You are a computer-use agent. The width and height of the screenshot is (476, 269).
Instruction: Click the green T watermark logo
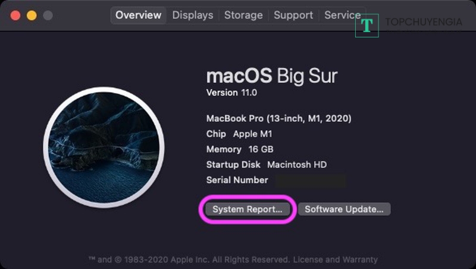[x=367, y=26]
